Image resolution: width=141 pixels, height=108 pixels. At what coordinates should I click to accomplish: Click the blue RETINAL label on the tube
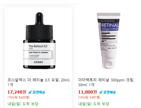(110, 27)
